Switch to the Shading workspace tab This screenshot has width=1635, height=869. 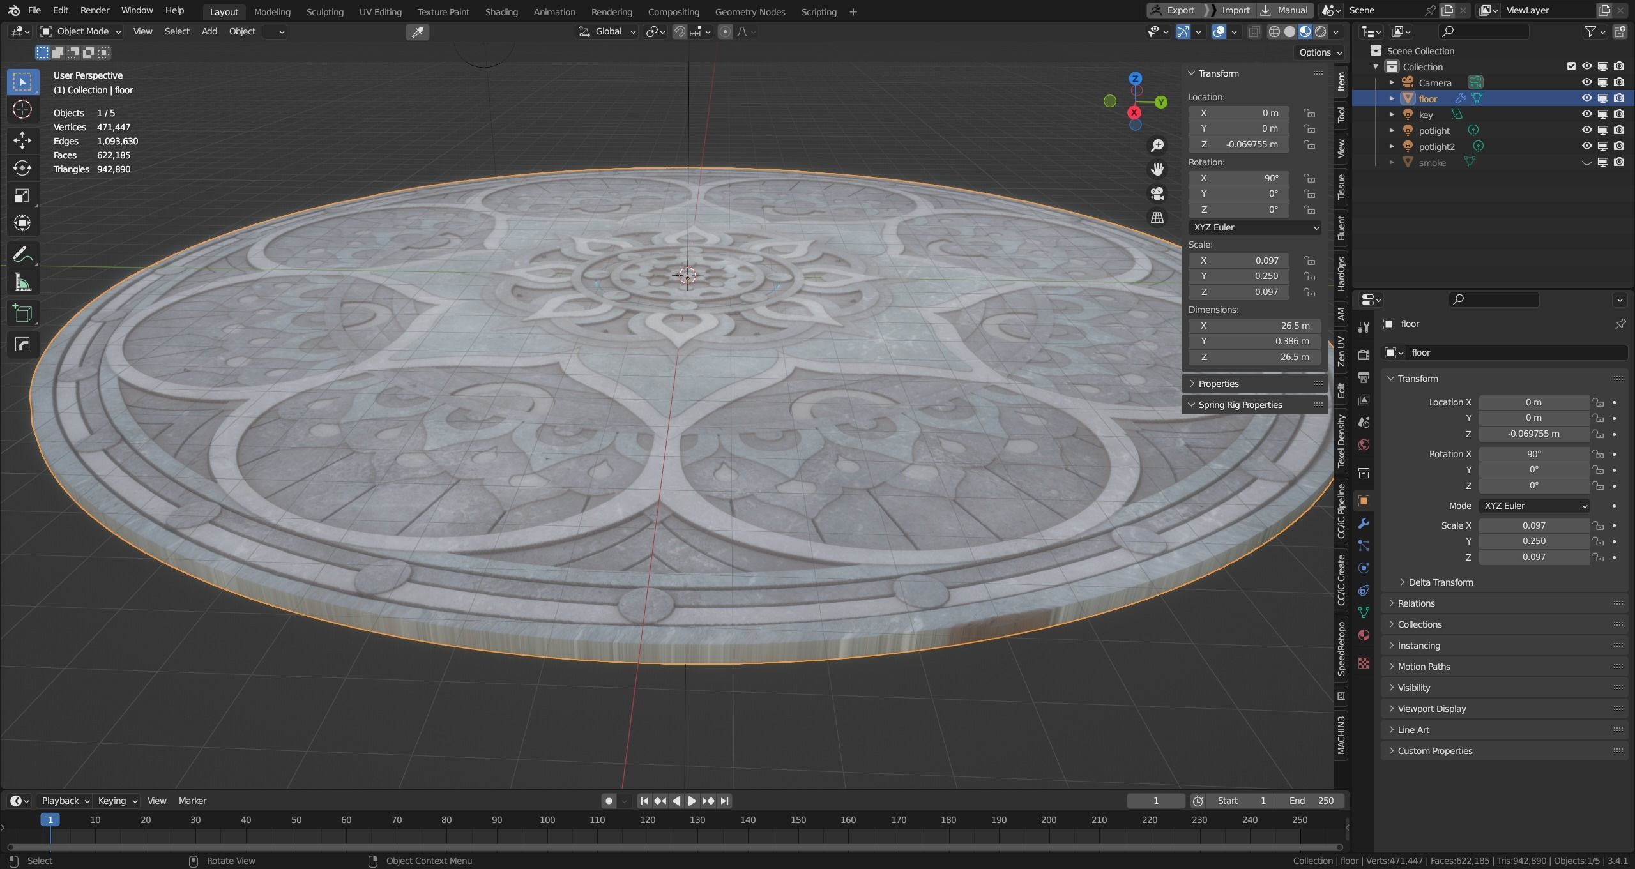[501, 11]
